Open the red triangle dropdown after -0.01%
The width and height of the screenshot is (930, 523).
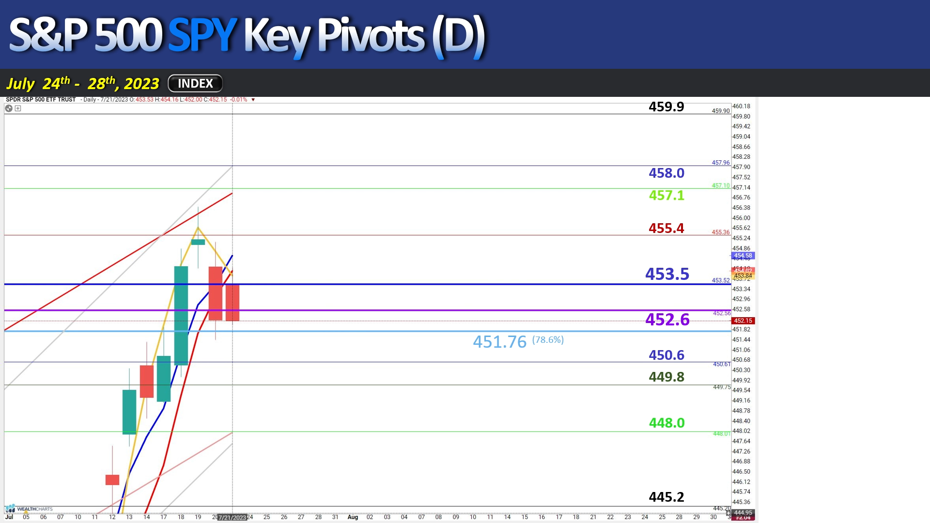click(x=253, y=100)
